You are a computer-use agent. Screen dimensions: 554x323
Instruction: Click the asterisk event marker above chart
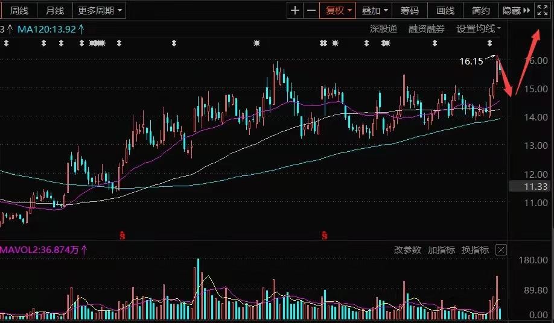tap(257, 43)
